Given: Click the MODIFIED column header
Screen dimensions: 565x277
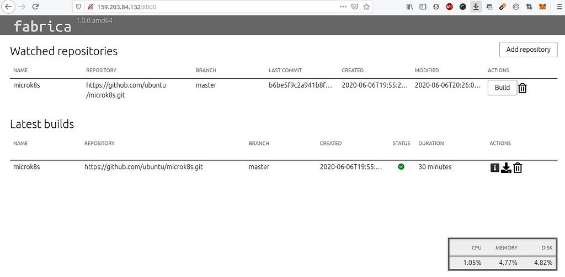Looking at the screenshot, I should click(x=427, y=70).
